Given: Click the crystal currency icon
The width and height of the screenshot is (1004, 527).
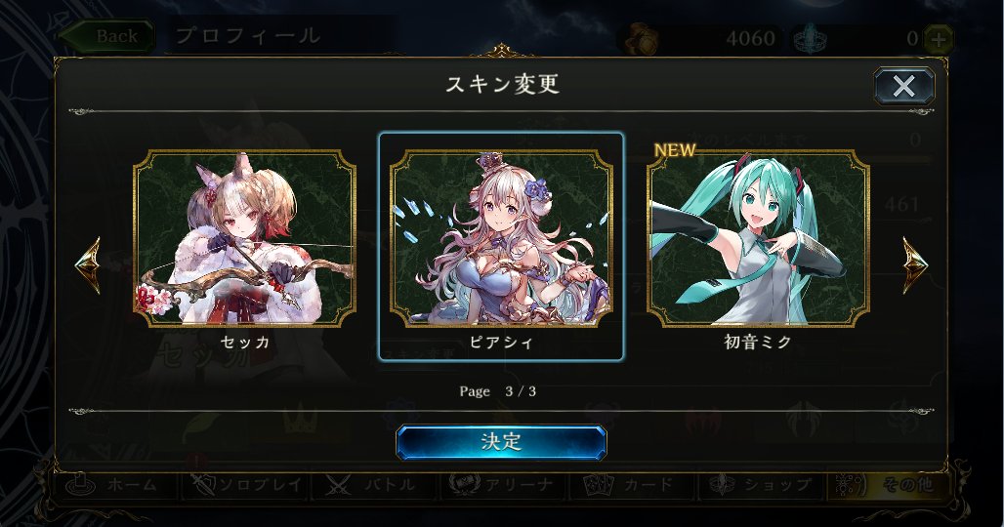Looking at the screenshot, I should [x=810, y=40].
